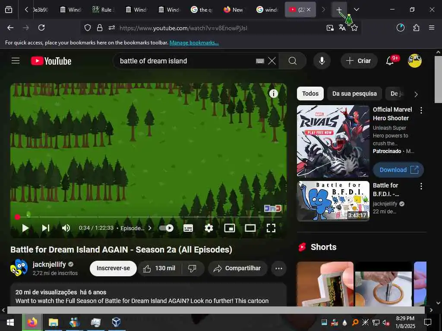Expand the Episode chapter list
Screen dimensions: 442x331
136,228
